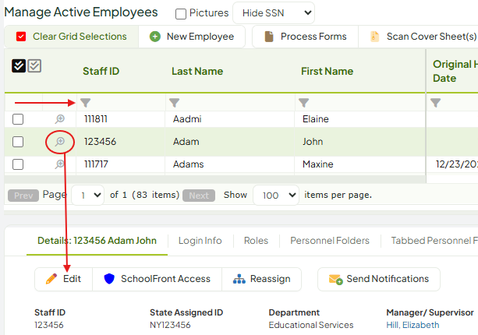This screenshot has height=335, width=478.
Task: Click the Scan Cover Sheet(s) file icon
Action: [x=374, y=37]
